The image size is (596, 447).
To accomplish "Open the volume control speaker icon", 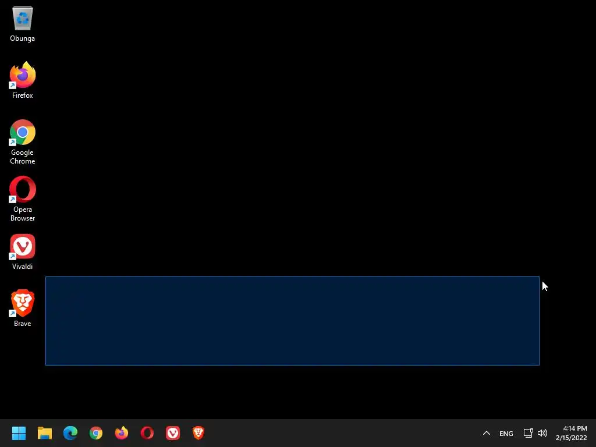I will [x=542, y=433].
